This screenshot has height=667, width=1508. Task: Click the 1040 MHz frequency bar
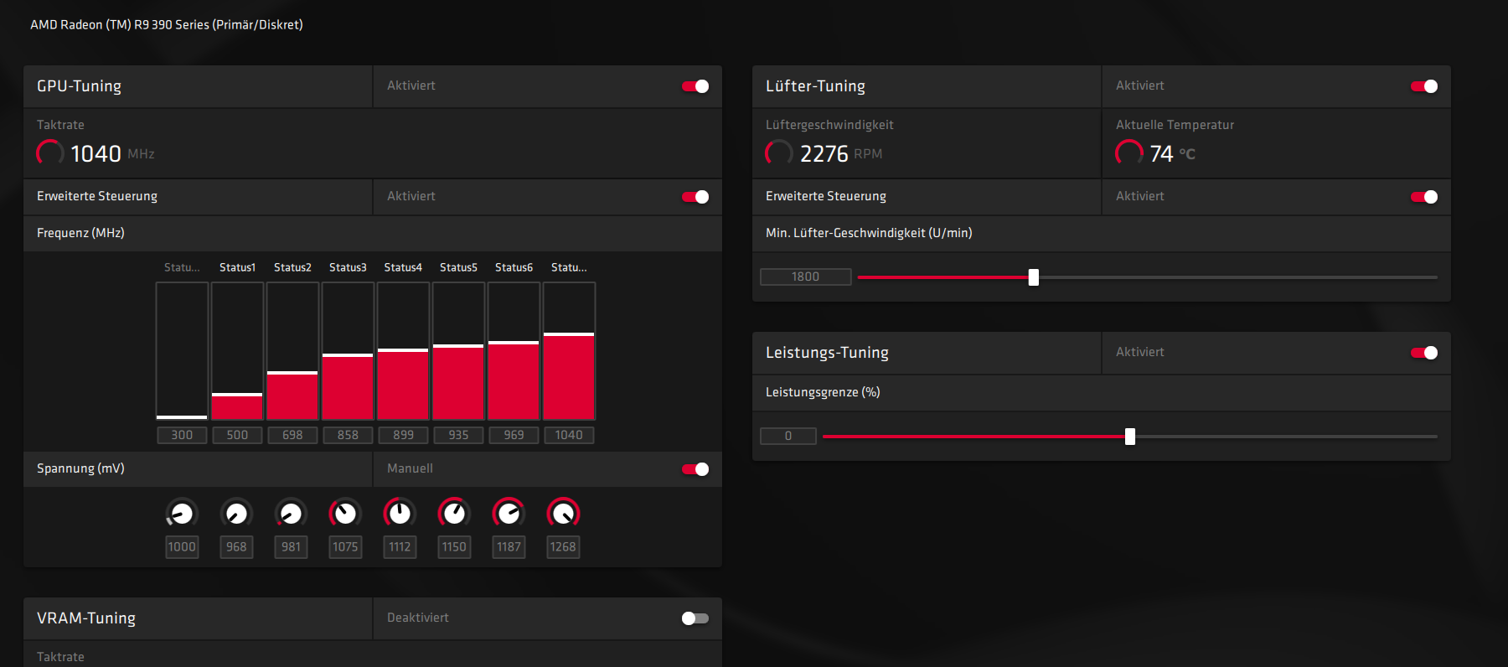tap(569, 351)
